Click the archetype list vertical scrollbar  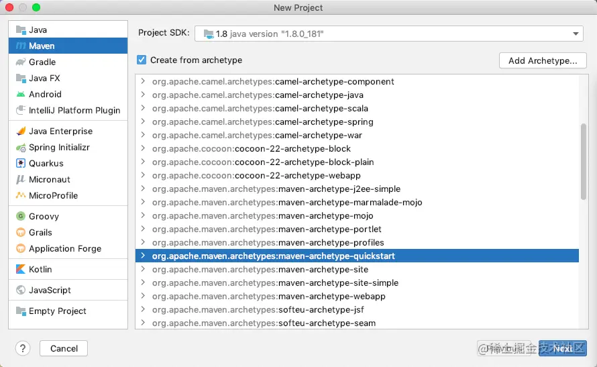[583, 161]
